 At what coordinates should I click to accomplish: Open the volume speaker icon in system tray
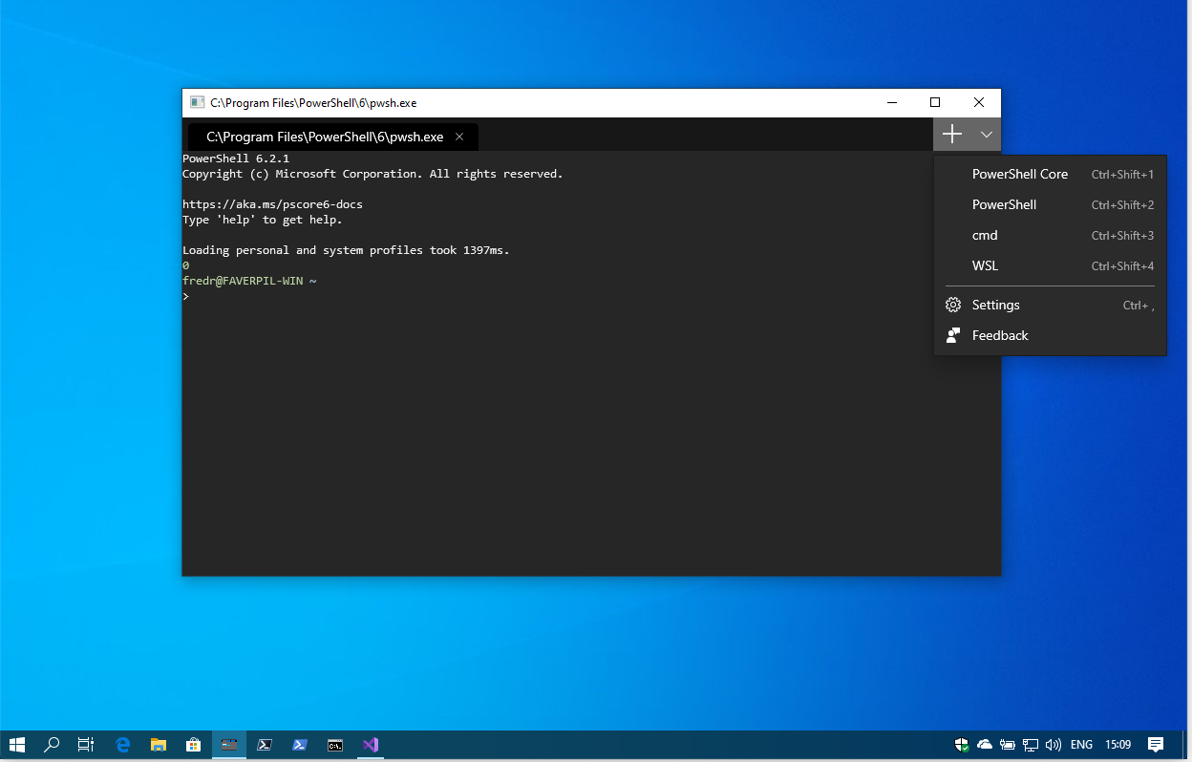1053,744
